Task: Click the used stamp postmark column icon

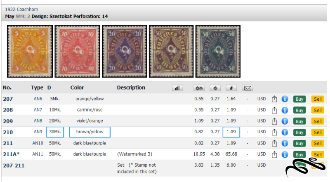Action: pos(231,88)
